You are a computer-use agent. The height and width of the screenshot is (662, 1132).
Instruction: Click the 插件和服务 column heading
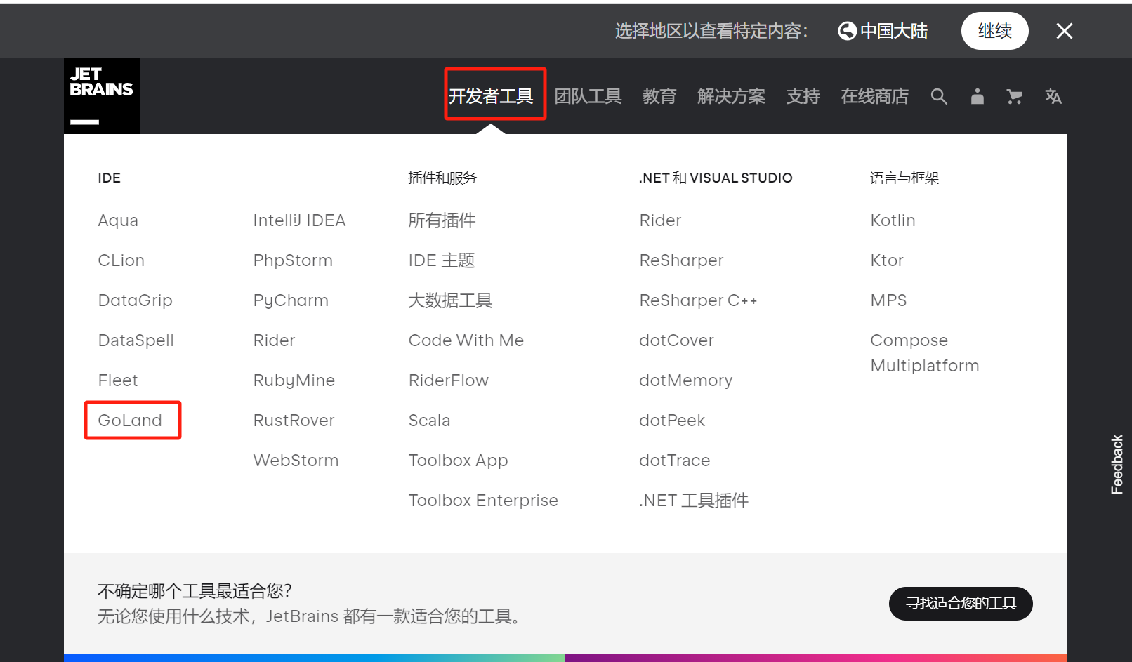point(442,178)
